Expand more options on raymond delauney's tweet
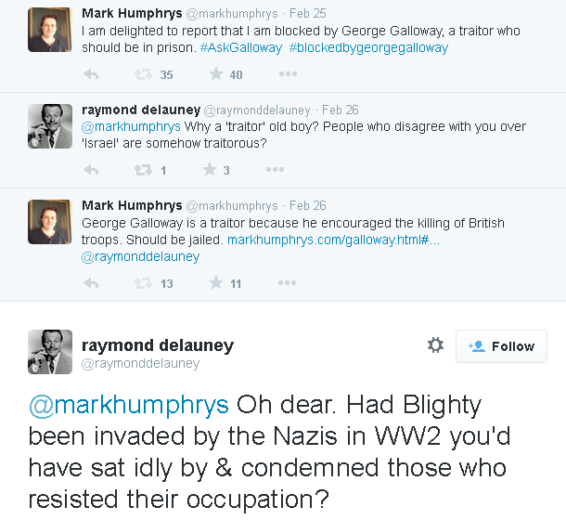This screenshot has height=520, width=566. click(x=275, y=170)
